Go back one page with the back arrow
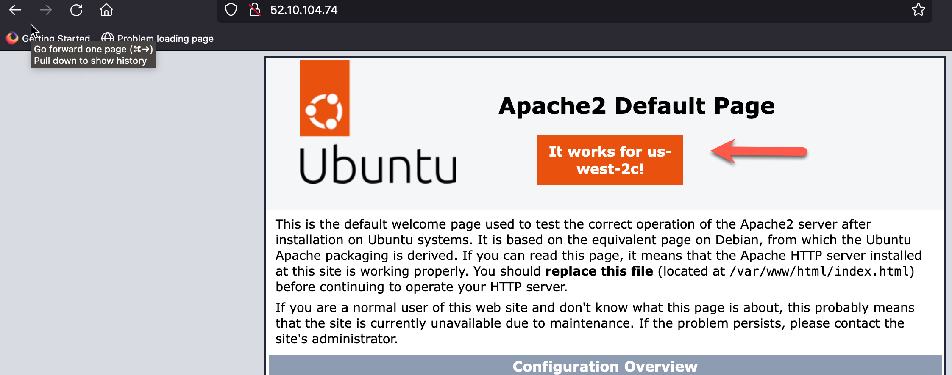Image resolution: width=952 pixels, height=375 pixels. click(x=15, y=10)
